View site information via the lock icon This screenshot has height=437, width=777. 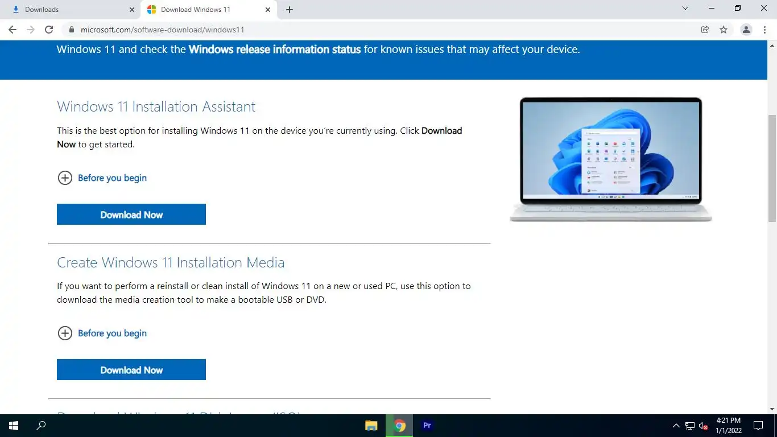[72, 30]
